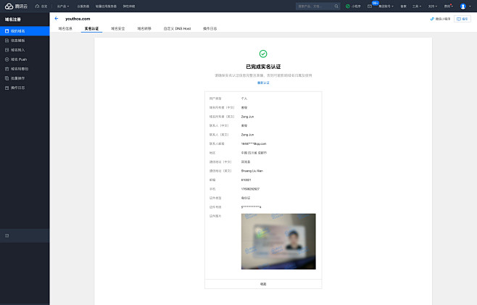Click the link icon near top-right help button

(x=432, y=19)
